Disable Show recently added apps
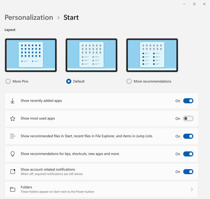The image size is (210, 199). (188, 101)
